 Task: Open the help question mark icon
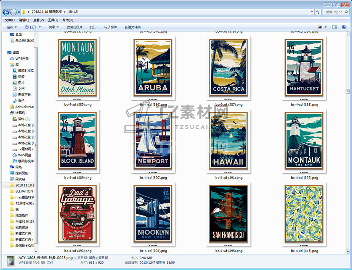(345, 27)
